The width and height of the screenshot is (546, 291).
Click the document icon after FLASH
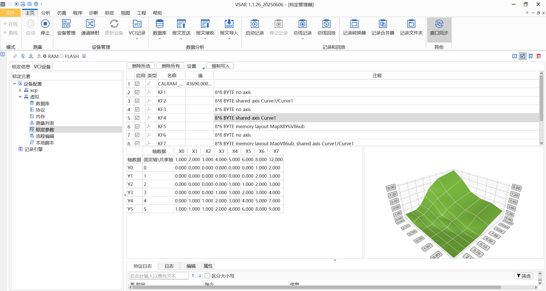click(84, 56)
